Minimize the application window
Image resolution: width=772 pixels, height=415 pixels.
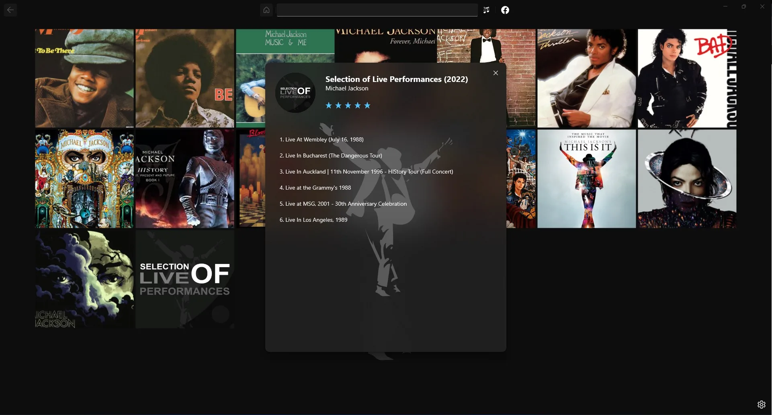pyautogui.click(x=725, y=6)
